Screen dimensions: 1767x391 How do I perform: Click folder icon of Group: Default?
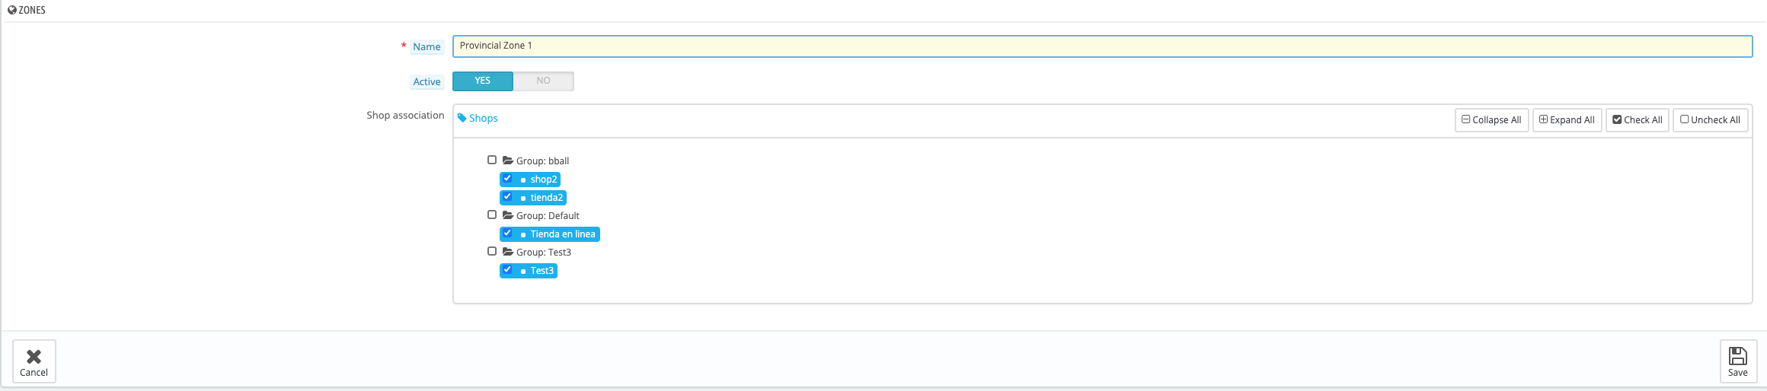[508, 215]
